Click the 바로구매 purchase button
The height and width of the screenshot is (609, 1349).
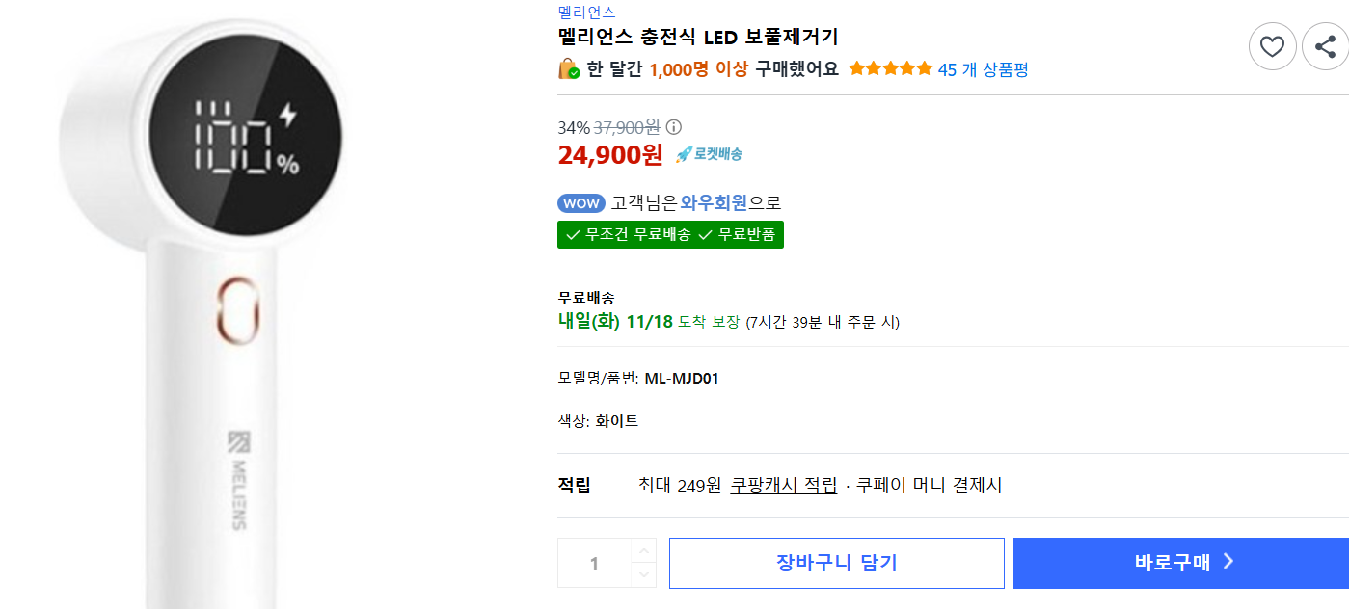pos(1179,563)
